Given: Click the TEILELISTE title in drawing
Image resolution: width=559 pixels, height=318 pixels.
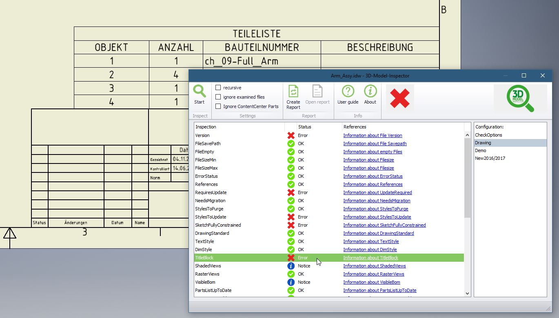Looking at the screenshot, I should [x=257, y=33].
